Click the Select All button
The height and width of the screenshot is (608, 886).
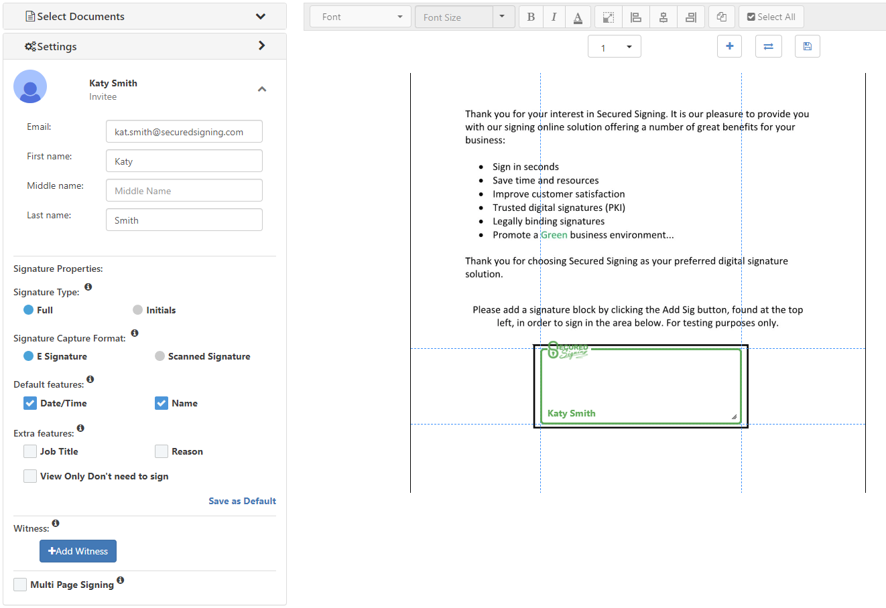click(x=771, y=17)
